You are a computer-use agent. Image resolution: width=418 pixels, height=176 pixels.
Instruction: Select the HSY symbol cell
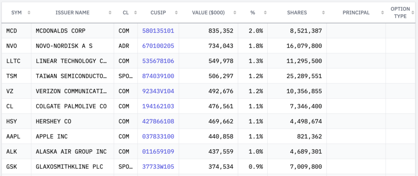(x=16, y=121)
